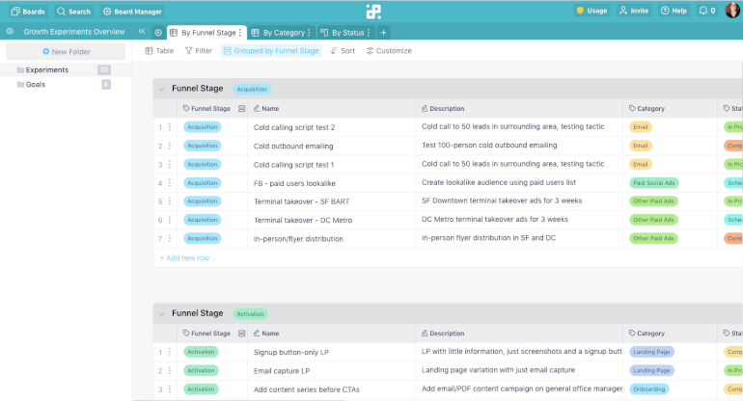Select the Category column header in Acquisition table

click(x=670, y=108)
